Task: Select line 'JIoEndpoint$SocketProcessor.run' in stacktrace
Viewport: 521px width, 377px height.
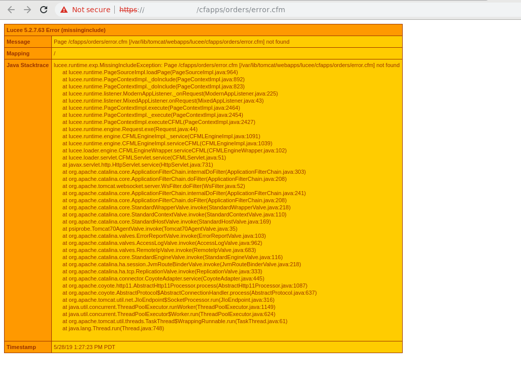Action: (x=169, y=300)
